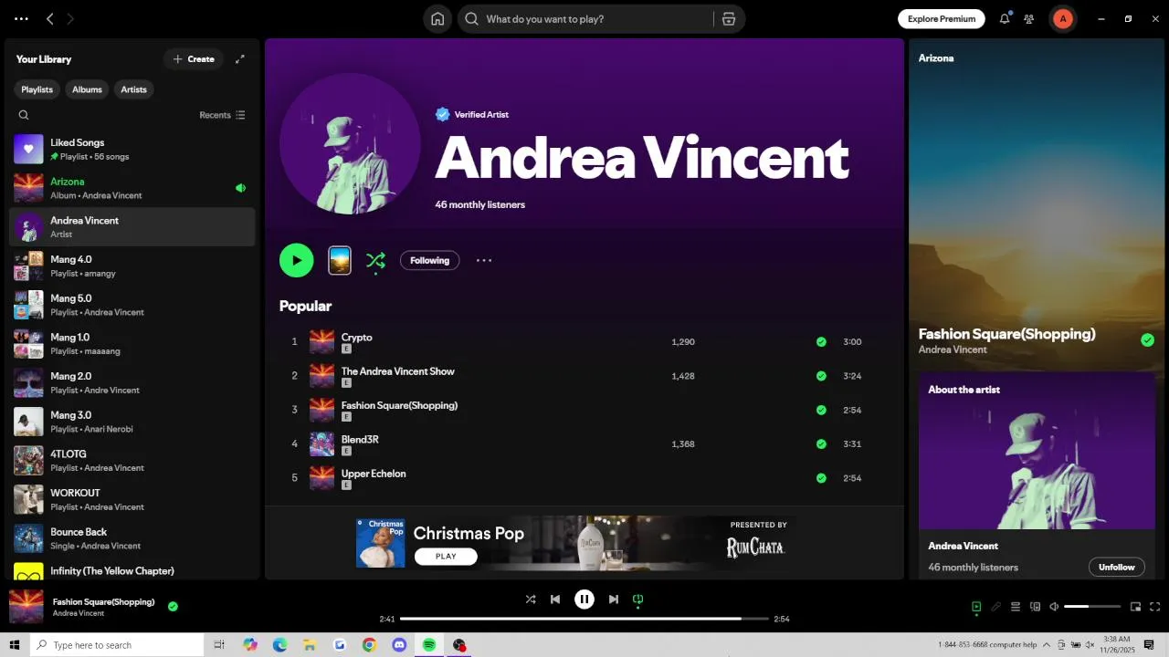Click Windows Type here to search box
This screenshot has width=1169, height=657.
click(117, 645)
